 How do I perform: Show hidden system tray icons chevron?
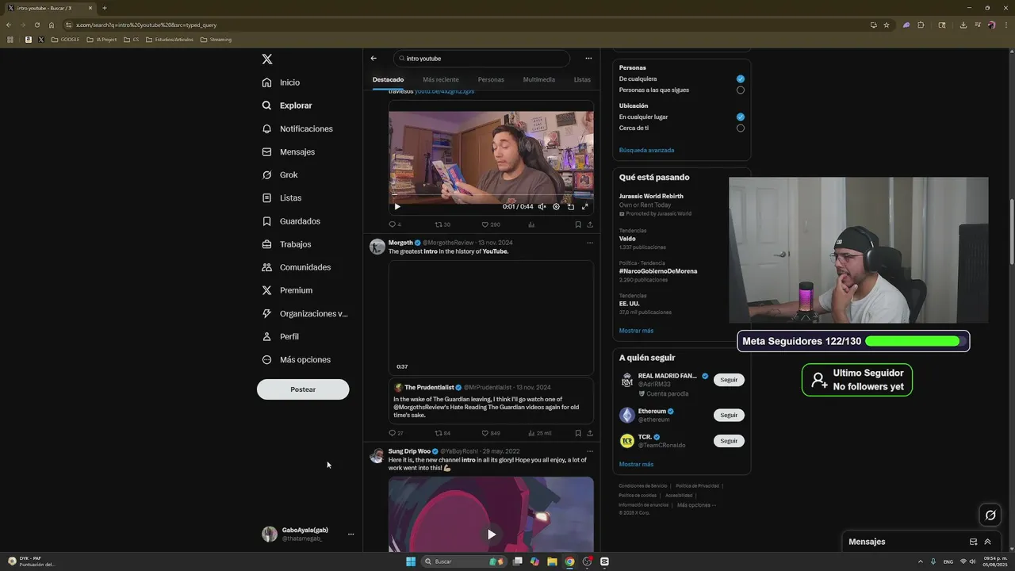point(921,561)
